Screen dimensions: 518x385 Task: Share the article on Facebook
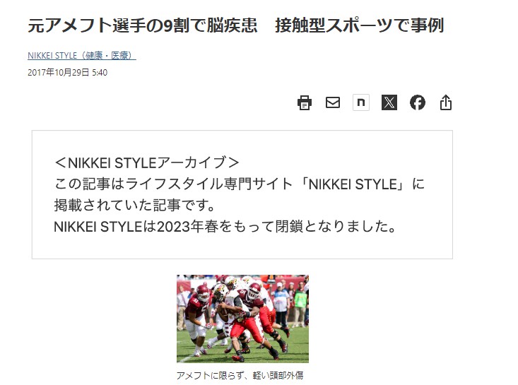pos(418,102)
